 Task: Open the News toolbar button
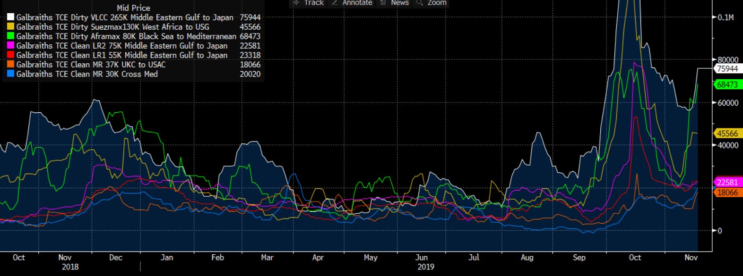(x=395, y=3)
